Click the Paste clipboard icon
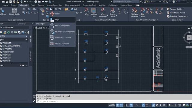Screen dimensions: 192x108 click(66, 9)
